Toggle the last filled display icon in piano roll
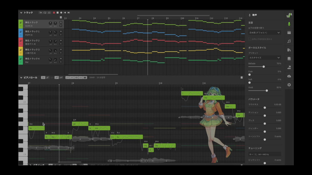312x175 pixels. (x=85, y=77)
